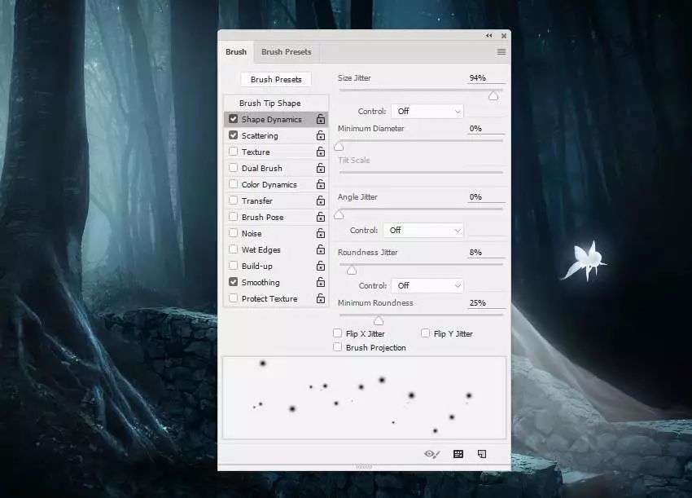Enable the Wet Edges checkbox
Viewport: 692px width, 498px height.
click(x=234, y=249)
